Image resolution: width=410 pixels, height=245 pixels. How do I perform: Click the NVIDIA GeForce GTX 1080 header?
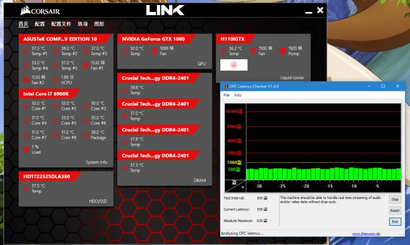tap(156, 39)
